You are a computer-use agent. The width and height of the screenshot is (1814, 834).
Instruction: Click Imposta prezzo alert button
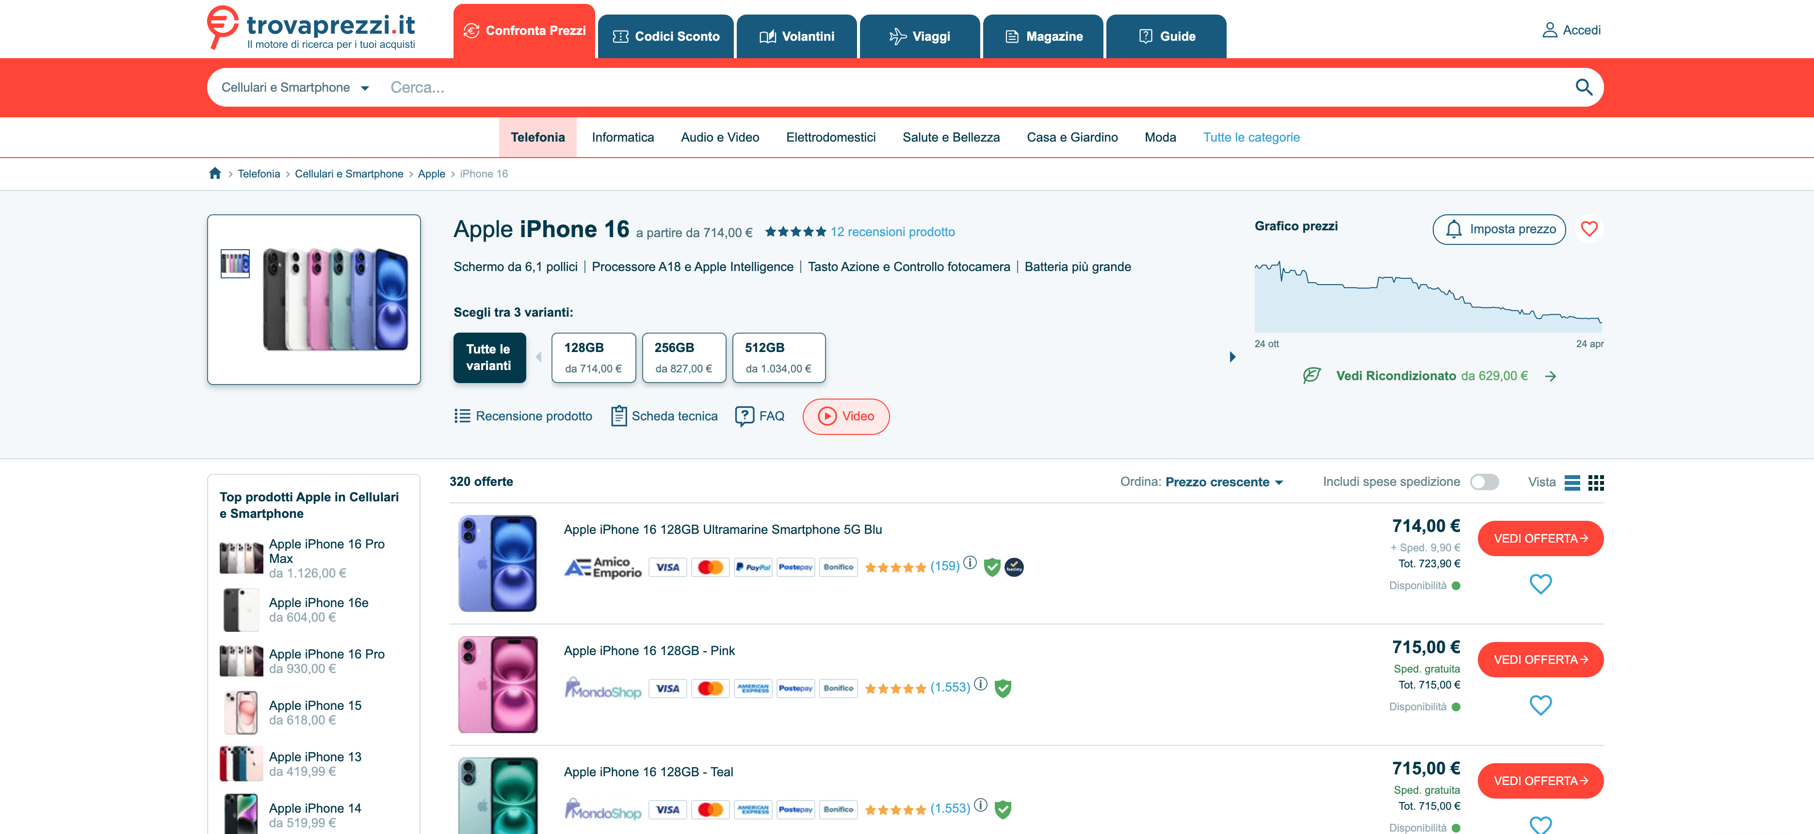click(x=1499, y=229)
